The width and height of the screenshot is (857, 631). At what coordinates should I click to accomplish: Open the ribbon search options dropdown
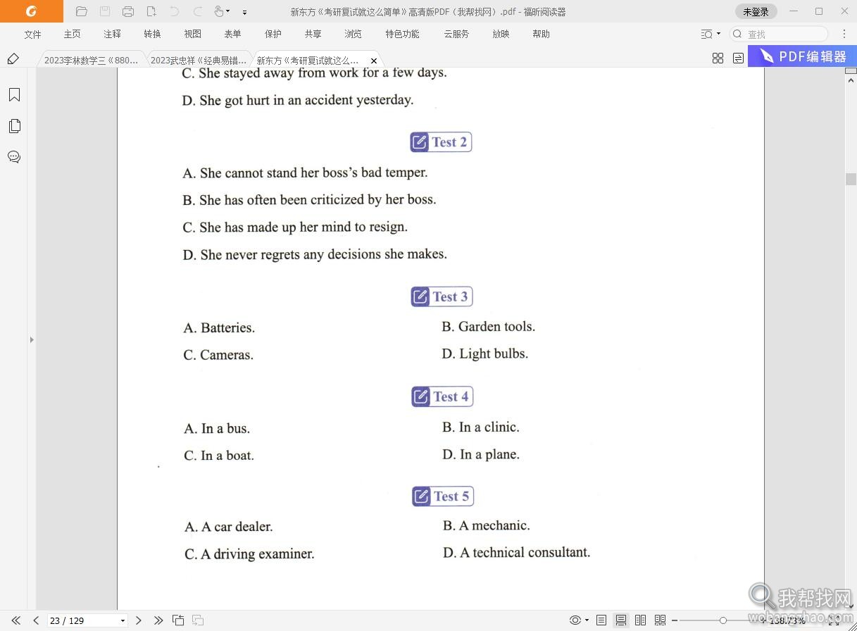[711, 34]
